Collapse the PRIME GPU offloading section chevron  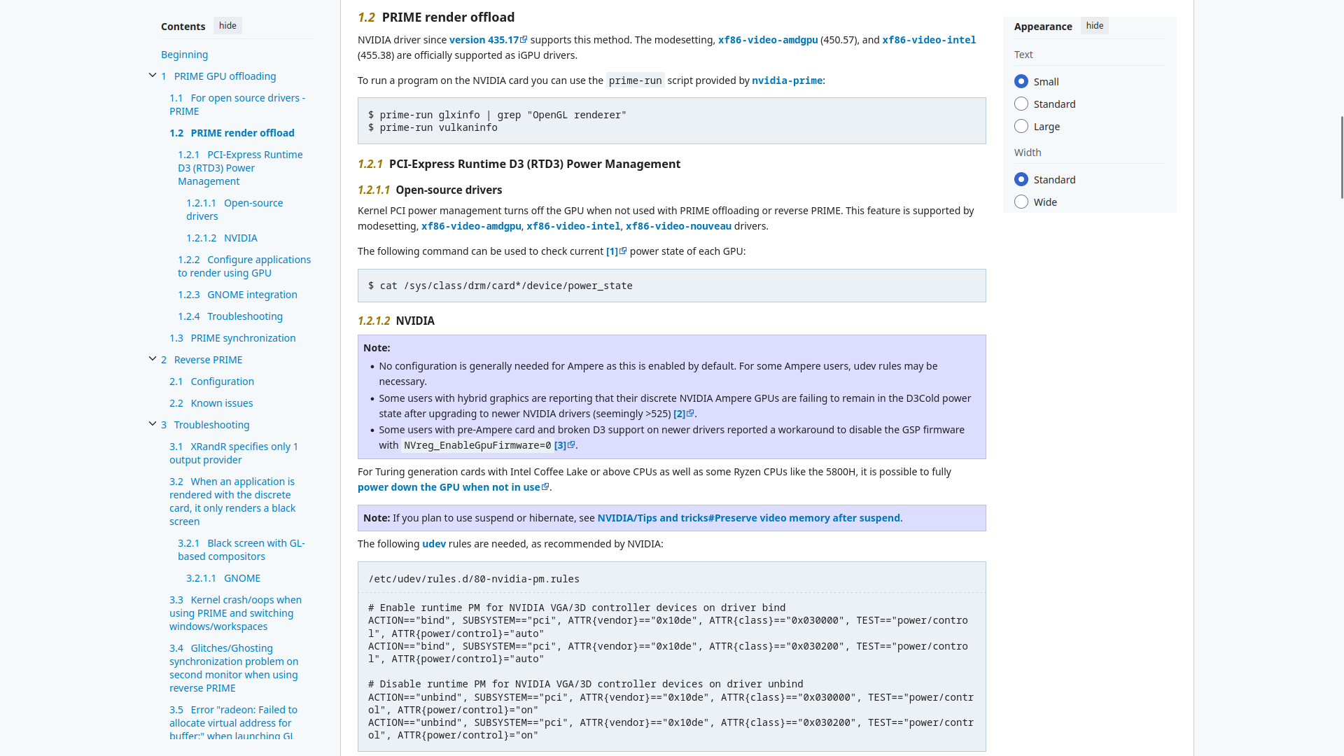pos(153,76)
